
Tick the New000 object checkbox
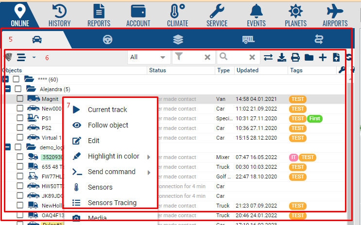[x=20, y=108]
